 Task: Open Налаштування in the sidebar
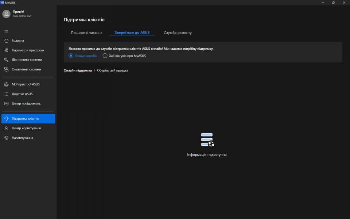pyautogui.click(x=28, y=138)
